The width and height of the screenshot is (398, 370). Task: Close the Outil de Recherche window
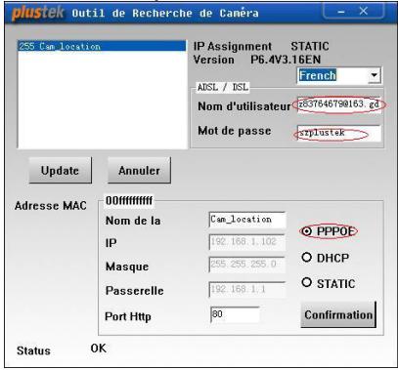coord(364,12)
